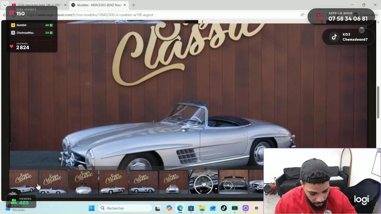The height and width of the screenshot is (214, 381).
Task: Open the Windows Start menu
Action: pyautogui.click(x=91, y=208)
